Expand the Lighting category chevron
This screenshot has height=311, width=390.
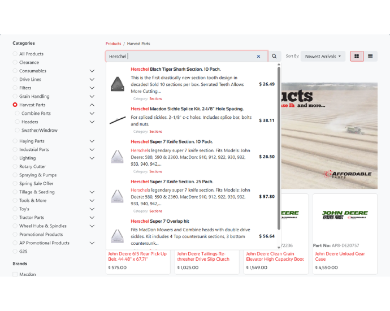point(92,158)
